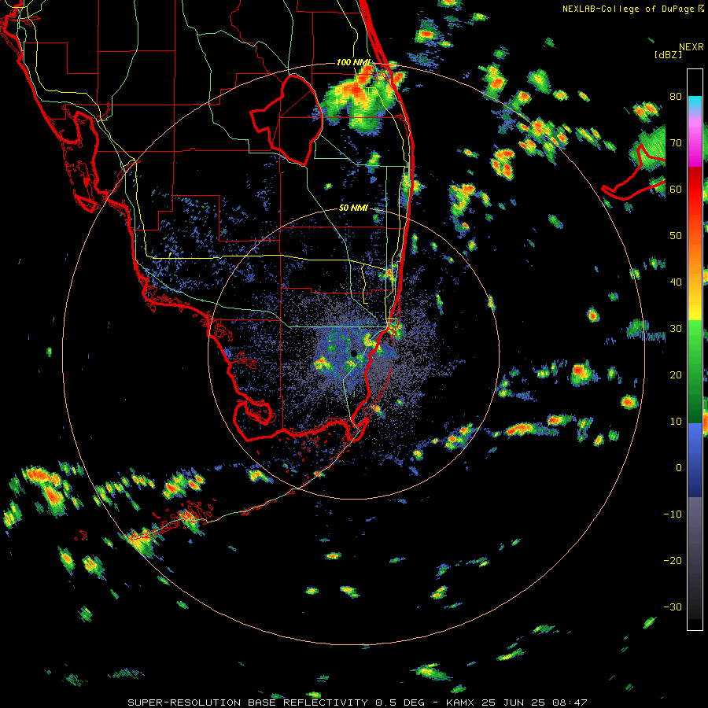The image size is (708, 708).
Task: Click the 80 value on the dBZ scale
Action: [x=676, y=97]
